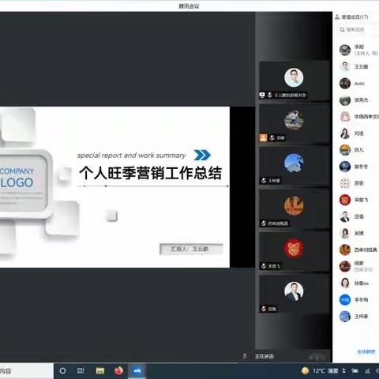Select the member row marked 主持人, 我
Screen dimensions: 379x379
pos(358,50)
